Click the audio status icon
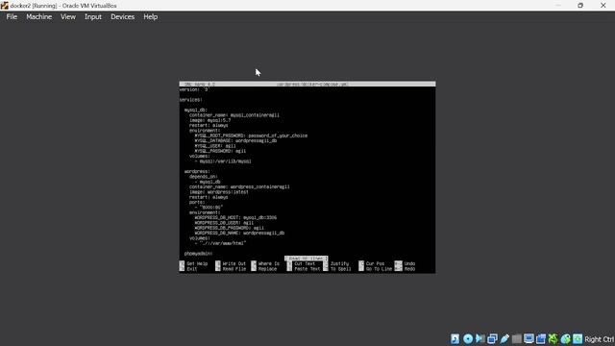Screen dimensions: 615x346 tap(480, 339)
